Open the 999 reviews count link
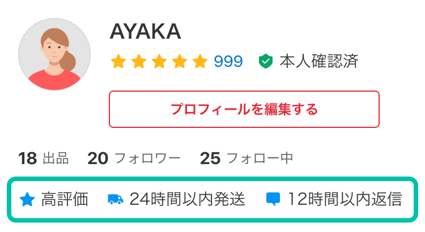425x232 pixels. pos(228,62)
